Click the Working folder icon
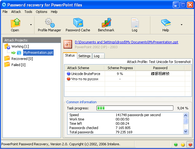Viewport: 195px width, 149px height. [7, 46]
